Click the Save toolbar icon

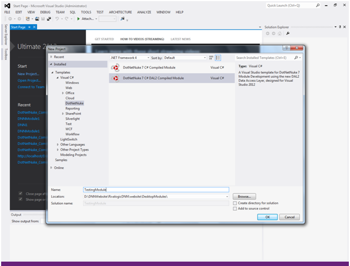[x=43, y=19]
